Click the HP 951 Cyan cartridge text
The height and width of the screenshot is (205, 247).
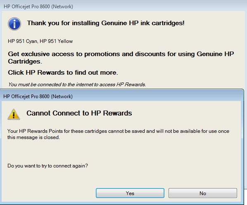point(23,41)
